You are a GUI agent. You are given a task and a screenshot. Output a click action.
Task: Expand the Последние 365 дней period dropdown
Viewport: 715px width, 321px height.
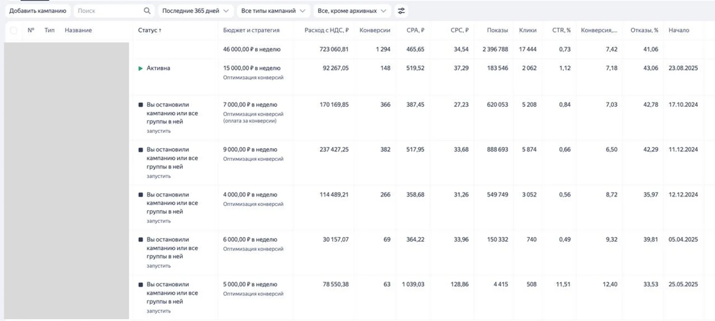(x=195, y=11)
